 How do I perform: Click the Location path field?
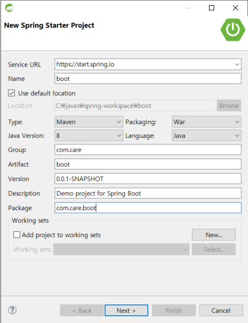tap(134, 105)
